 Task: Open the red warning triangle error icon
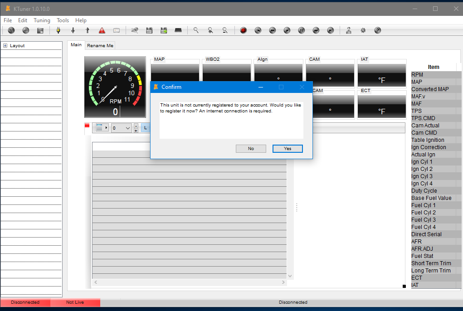102,30
